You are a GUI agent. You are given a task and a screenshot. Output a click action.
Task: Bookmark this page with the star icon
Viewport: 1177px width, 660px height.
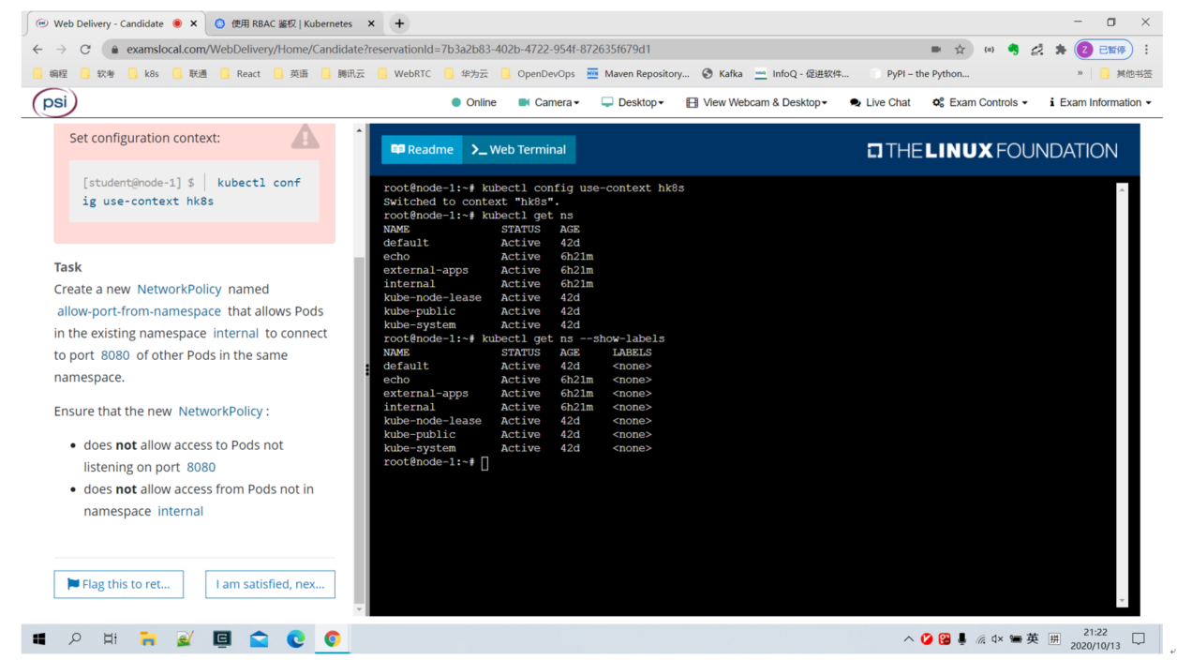(x=960, y=49)
